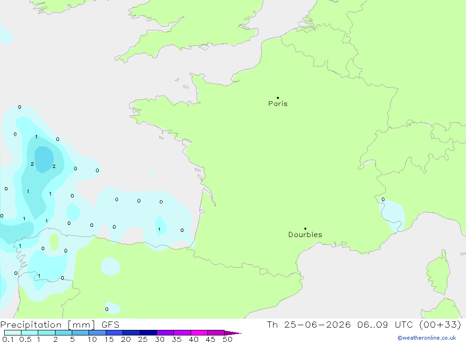Select the 1–2 mm legend swatch

[47, 333]
